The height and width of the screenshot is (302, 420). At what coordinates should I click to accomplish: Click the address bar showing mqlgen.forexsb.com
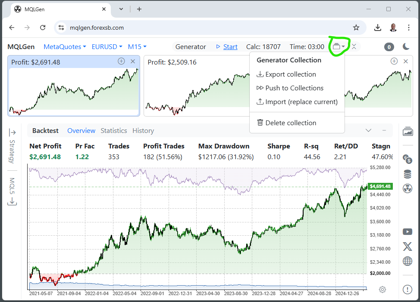pos(210,28)
